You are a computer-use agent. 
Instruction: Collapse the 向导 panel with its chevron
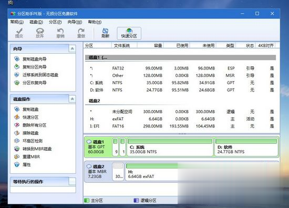pyautogui.click(x=73, y=48)
